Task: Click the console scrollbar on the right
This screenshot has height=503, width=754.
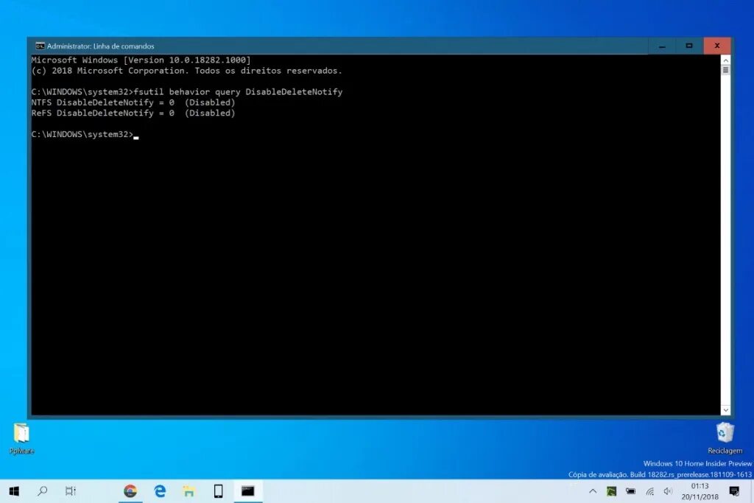Action: (x=725, y=68)
